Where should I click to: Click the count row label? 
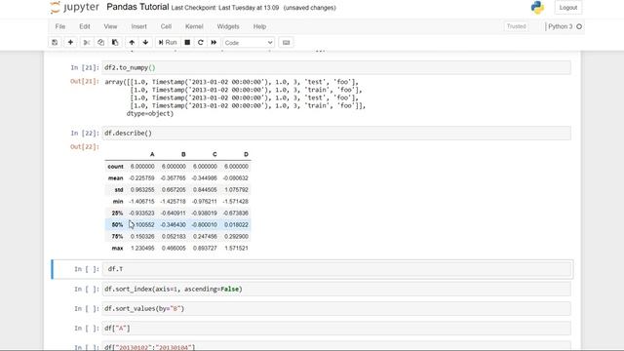tap(115, 167)
